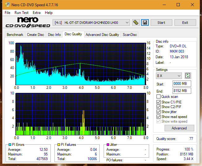The height and width of the screenshot is (166, 202).
Task: Switch to the ScanDisc tab
Action: coord(130,35)
